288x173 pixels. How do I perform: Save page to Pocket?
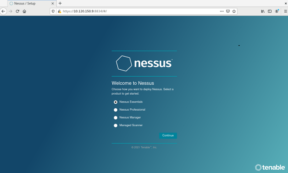(x=228, y=11)
